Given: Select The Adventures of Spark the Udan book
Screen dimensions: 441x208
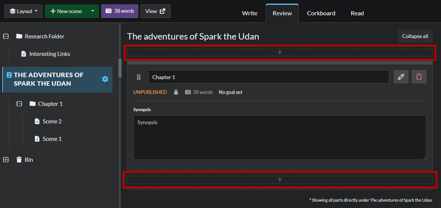Looking at the screenshot, I should [x=57, y=79].
